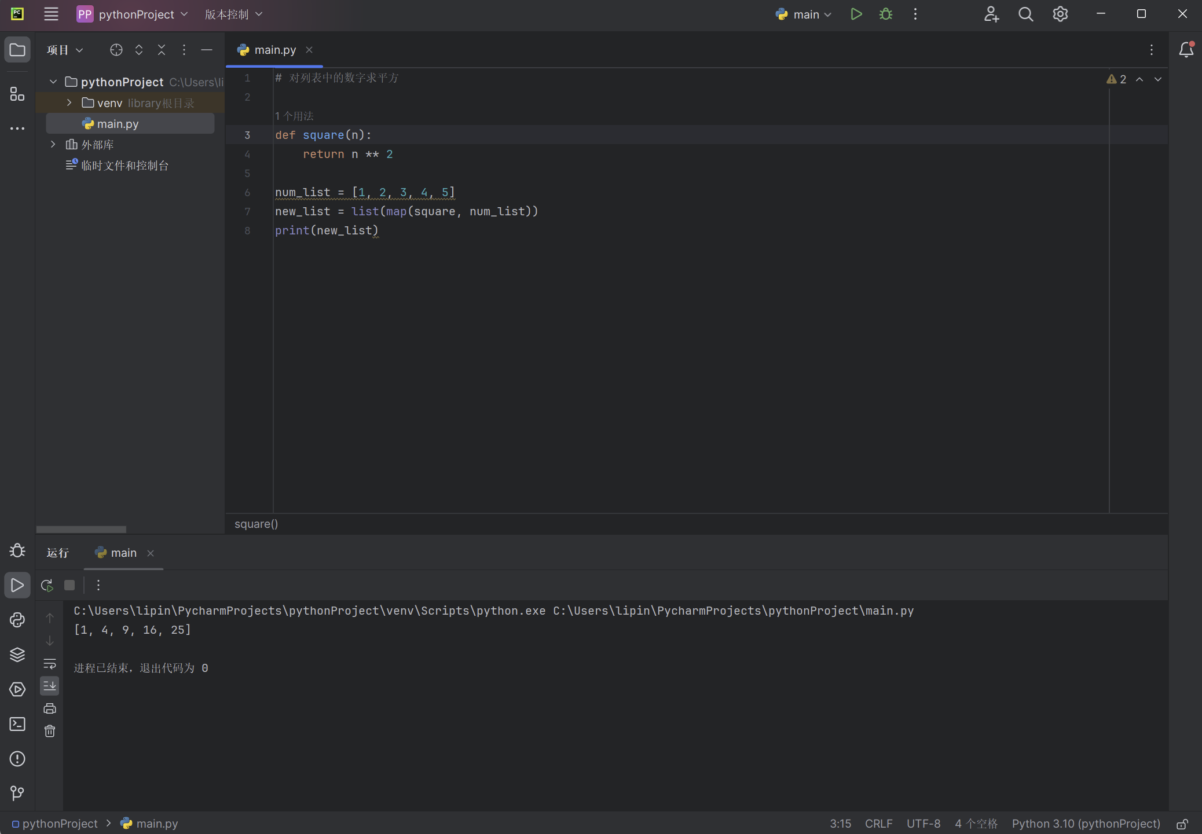This screenshot has height=834, width=1202.
Task: Open the 项目 view dropdown
Action: (x=65, y=50)
